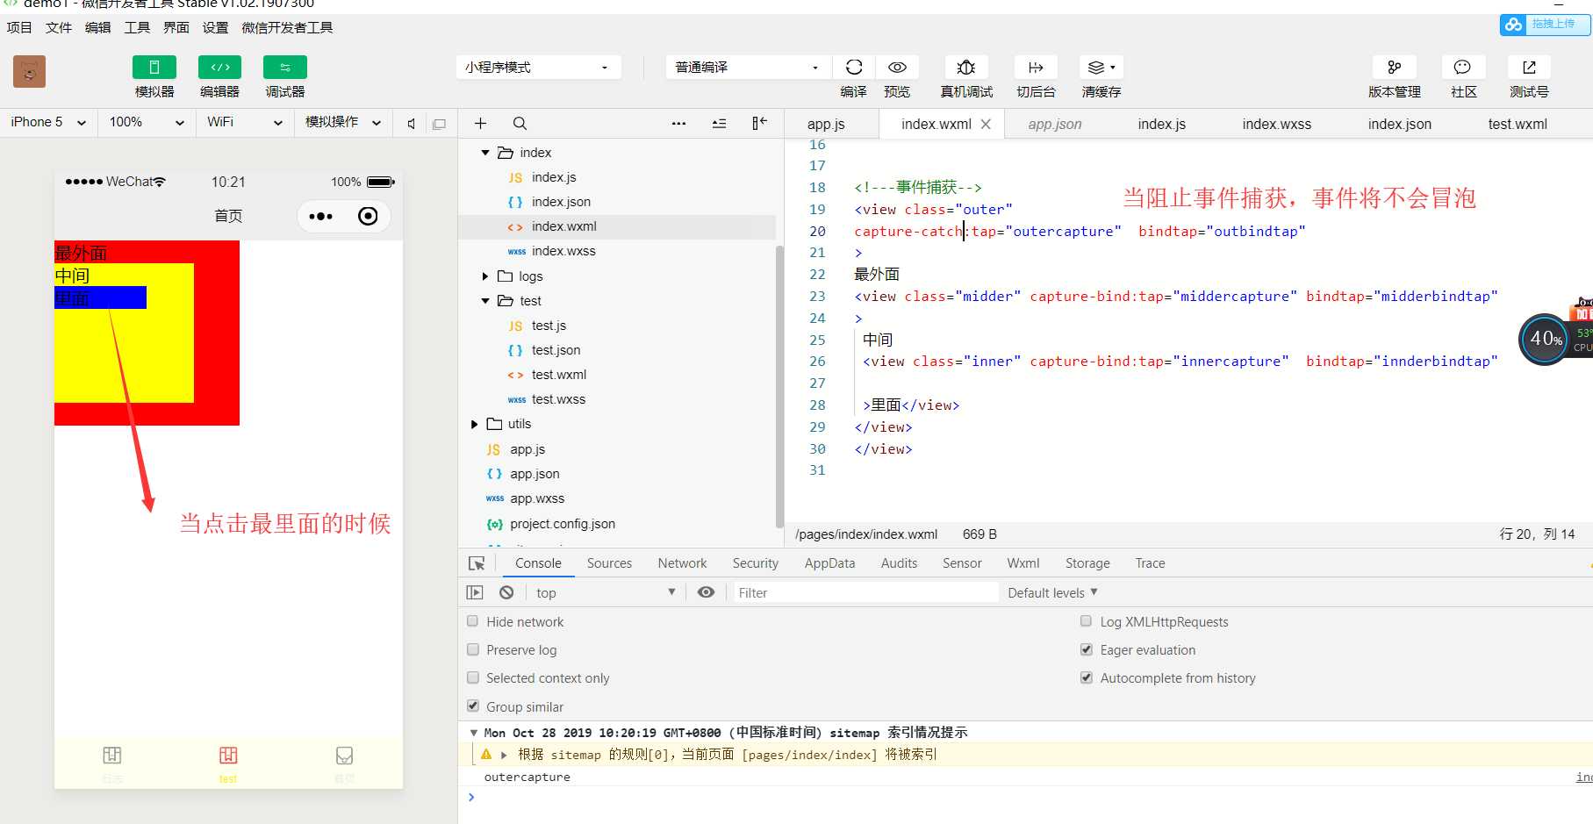Image resolution: width=1593 pixels, height=824 pixels.
Task: Click the mini program capsule menu dots
Action: (320, 216)
